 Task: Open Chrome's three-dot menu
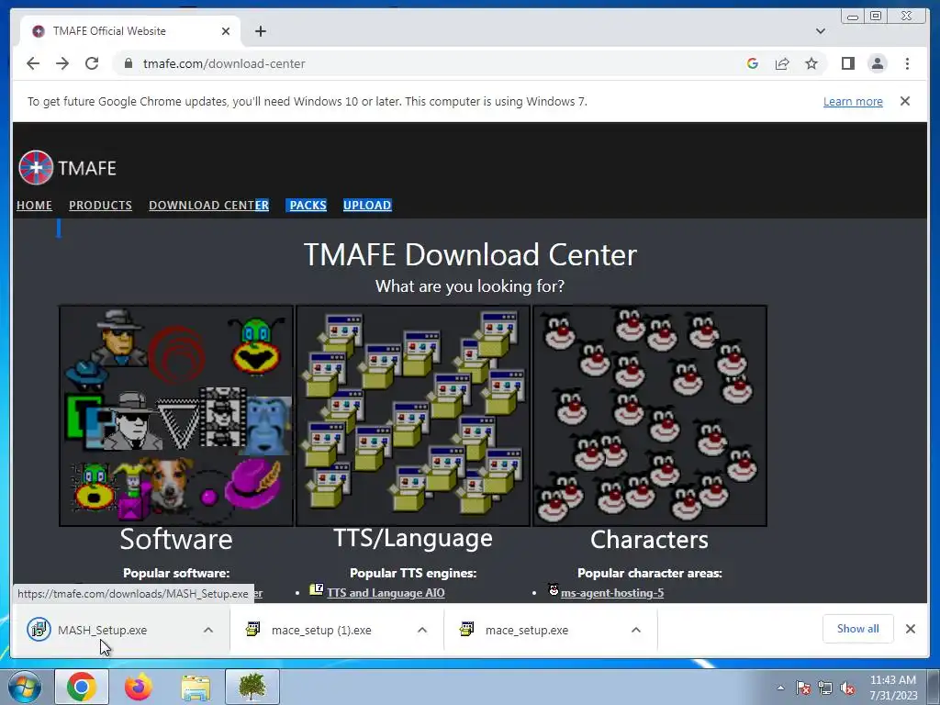pyautogui.click(x=907, y=63)
